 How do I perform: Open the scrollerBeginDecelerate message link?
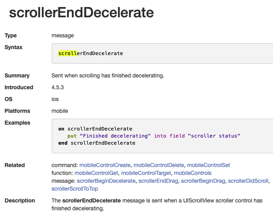[106, 181]
